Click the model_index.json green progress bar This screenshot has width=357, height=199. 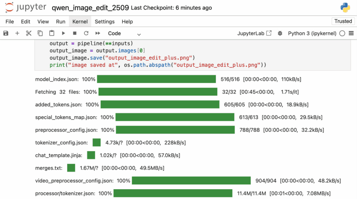[157, 79]
